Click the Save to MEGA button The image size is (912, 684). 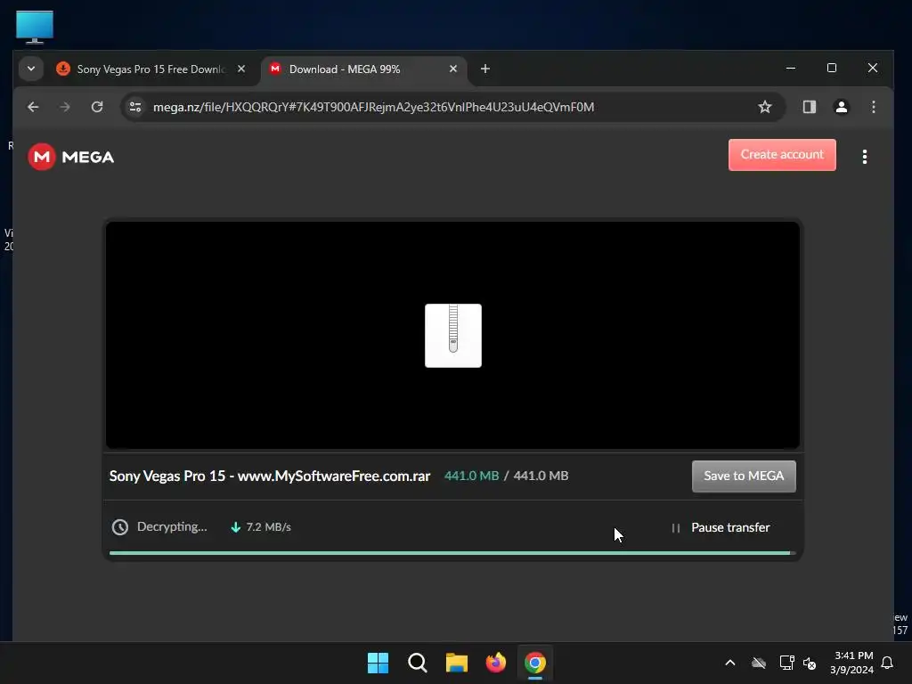tap(744, 476)
